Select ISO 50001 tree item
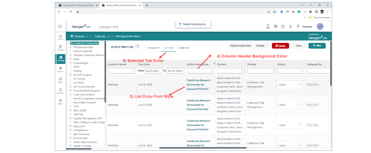The width and height of the screenshot is (371, 153). coord(79,79)
